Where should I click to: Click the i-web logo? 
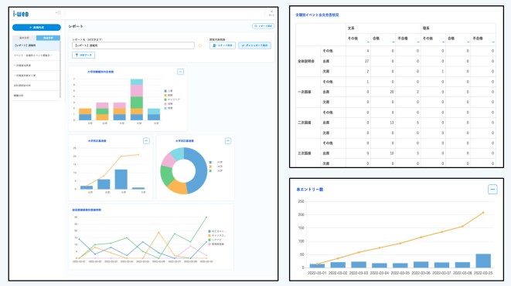21,14
